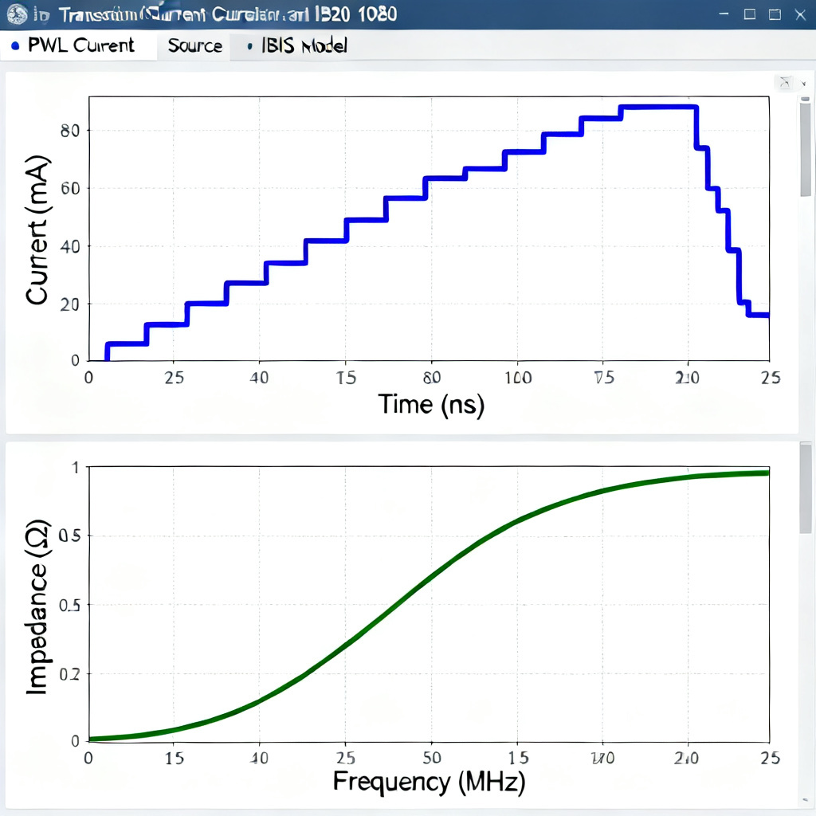Click the 50 tick on the frequency axis
The height and width of the screenshot is (816, 816).
(432, 759)
